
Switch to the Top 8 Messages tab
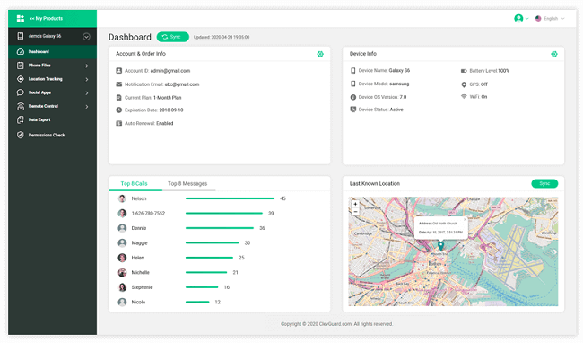[x=187, y=184]
